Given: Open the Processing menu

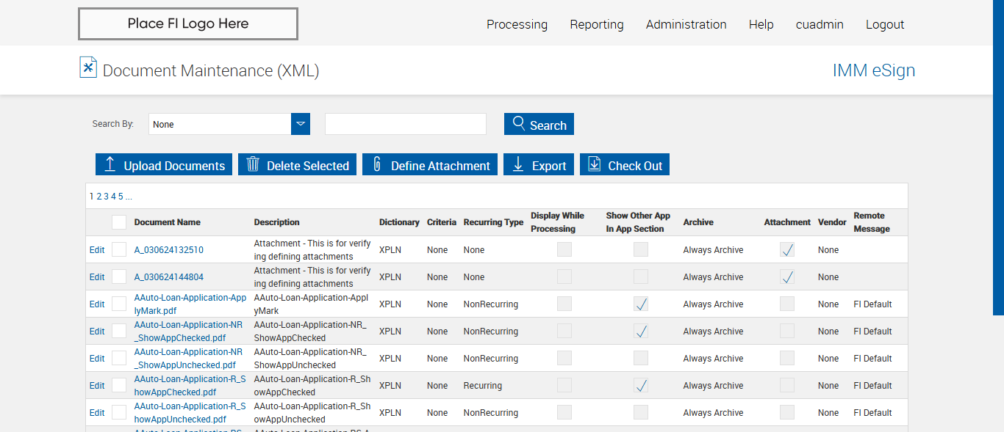Looking at the screenshot, I should point(517,24).
